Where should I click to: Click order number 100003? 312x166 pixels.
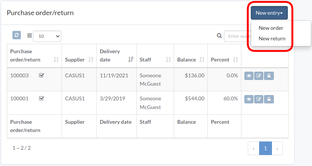19,75
